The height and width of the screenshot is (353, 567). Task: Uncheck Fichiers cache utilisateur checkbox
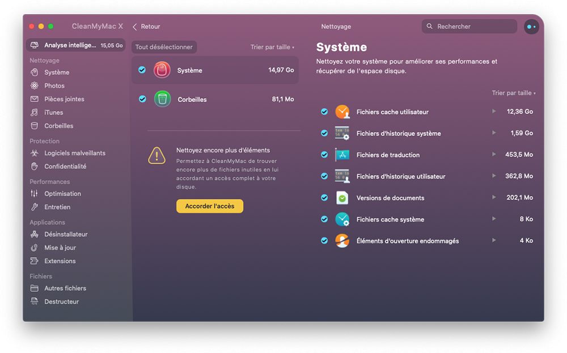click(324, 112)
